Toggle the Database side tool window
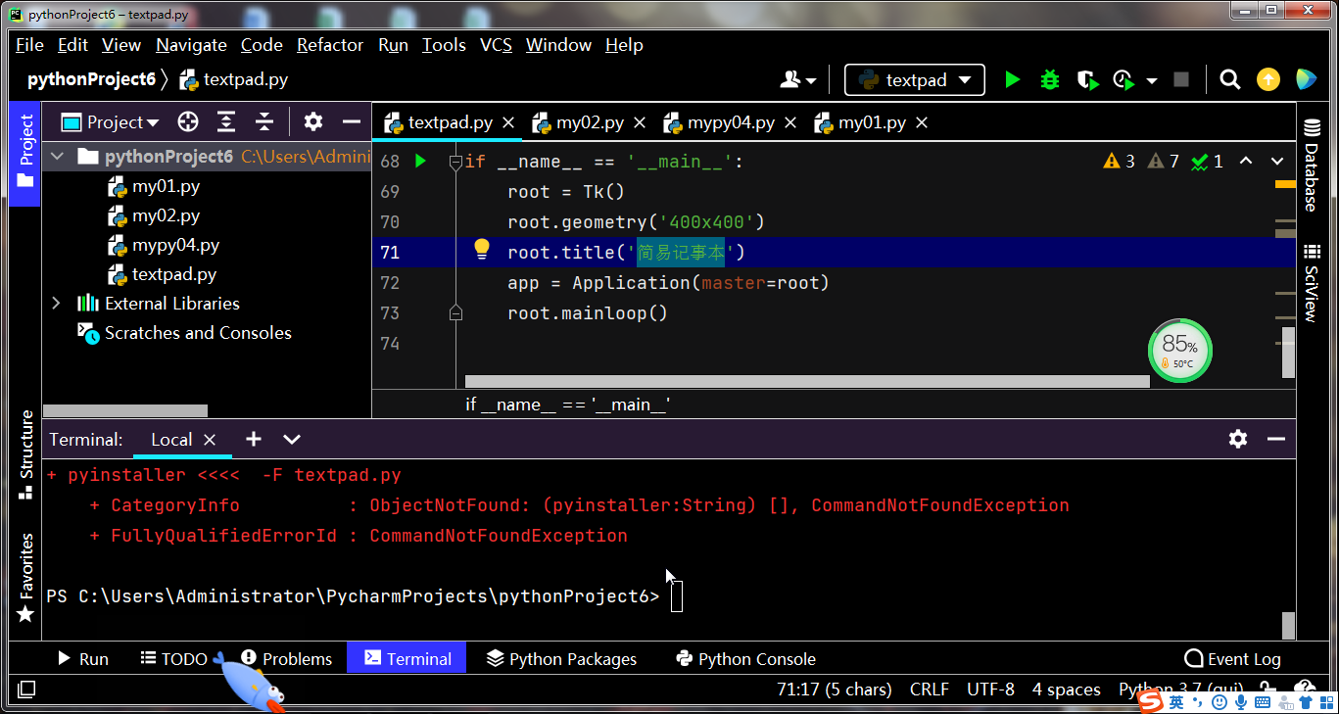Screen dimensions: 1339x714 click(x=1312, y=166)
